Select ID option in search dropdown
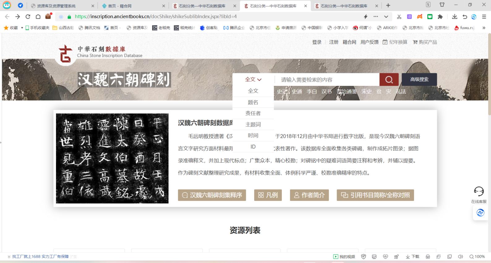This screenshot has height=263, width=491. (253, 147)
